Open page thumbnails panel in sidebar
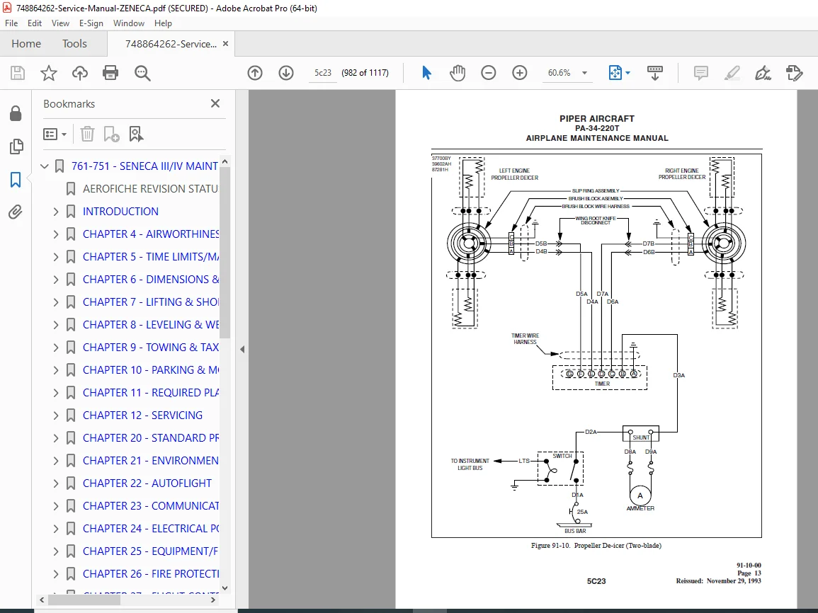Screen dimensions: 818x613 click(16, 147)
